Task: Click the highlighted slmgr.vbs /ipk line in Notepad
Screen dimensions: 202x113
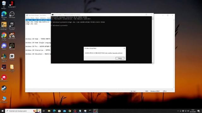Action: (38, 20)
